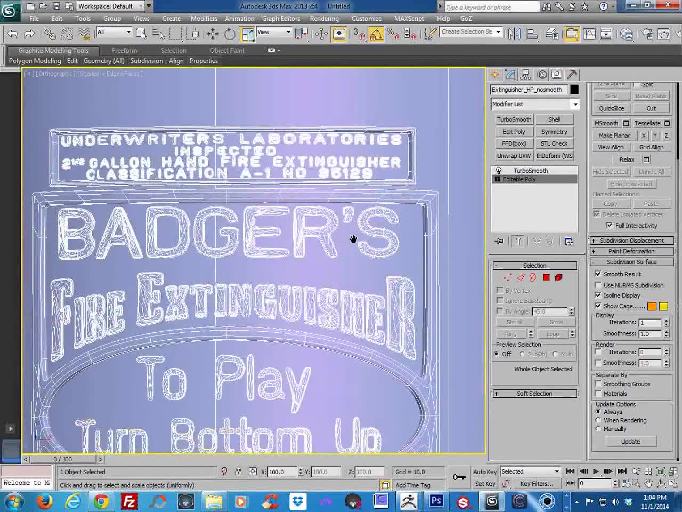Viewport: 682px width, 512px height.
Task: Toggle Full Interactivity checkbox
Action: pos(610,226)
